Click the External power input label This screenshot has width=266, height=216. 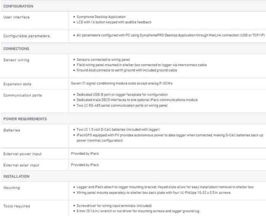pos(22,154)
